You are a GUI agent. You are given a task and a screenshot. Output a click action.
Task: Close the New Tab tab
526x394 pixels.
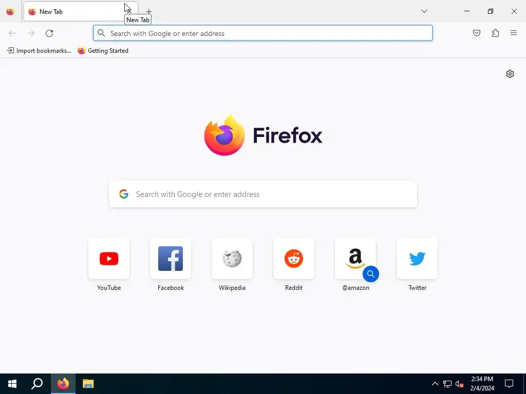pos(129,11)
